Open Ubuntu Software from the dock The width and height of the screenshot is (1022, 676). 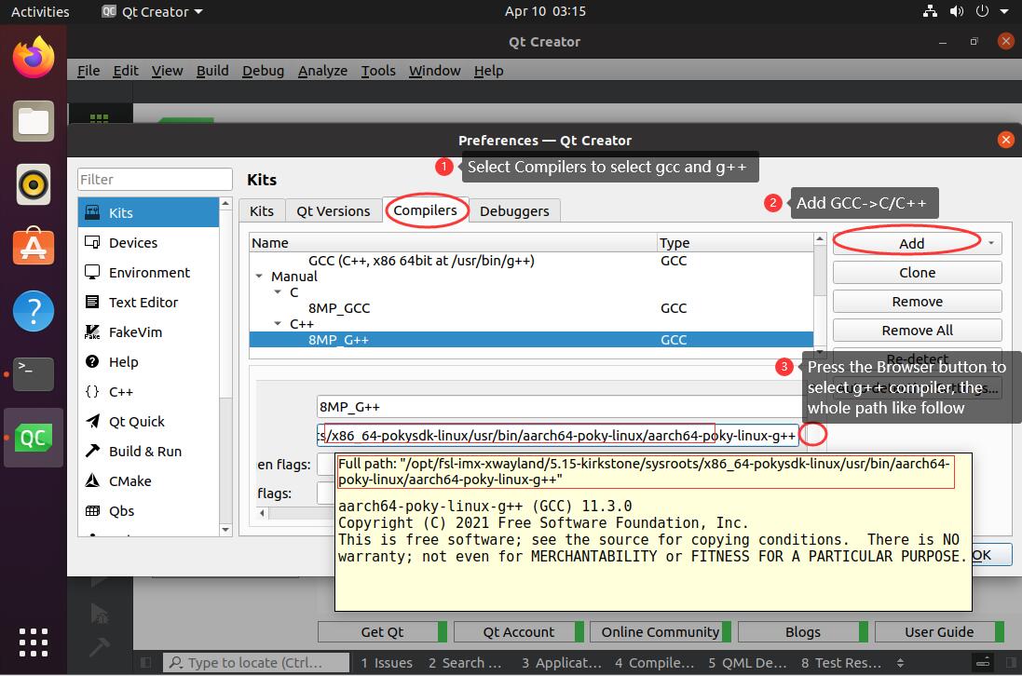(34, 246)
